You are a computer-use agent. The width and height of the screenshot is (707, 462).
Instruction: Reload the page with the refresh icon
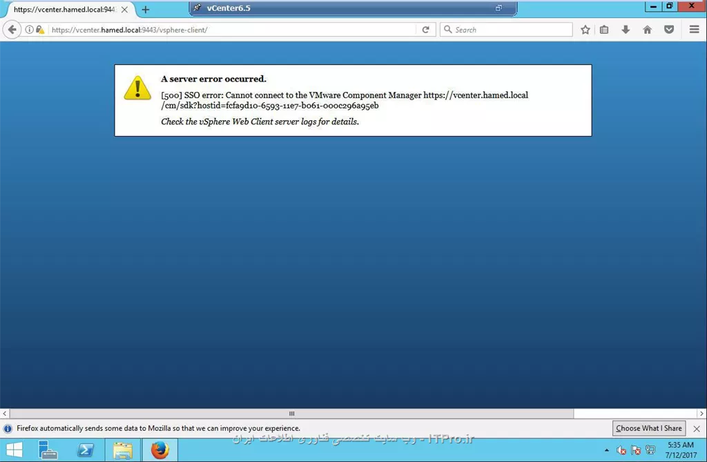(425, 30)
